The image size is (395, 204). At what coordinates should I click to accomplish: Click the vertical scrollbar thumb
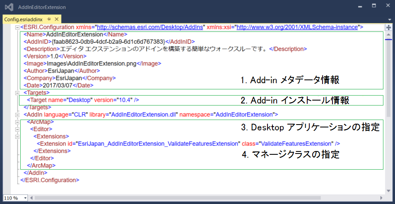coord(388,77)
